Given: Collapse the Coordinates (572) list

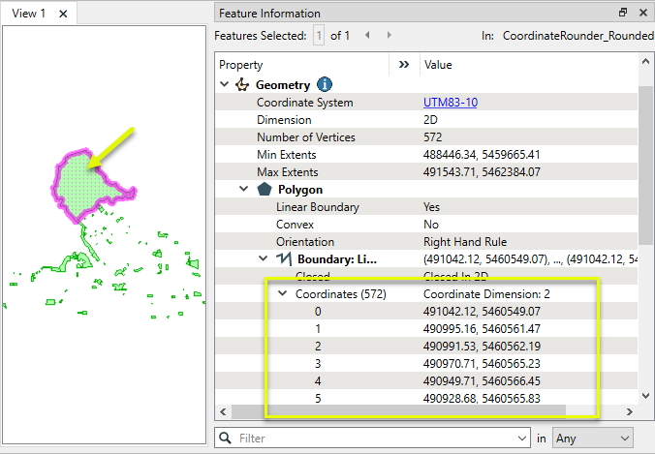Looking at the screenshot, I should point(282,294).
